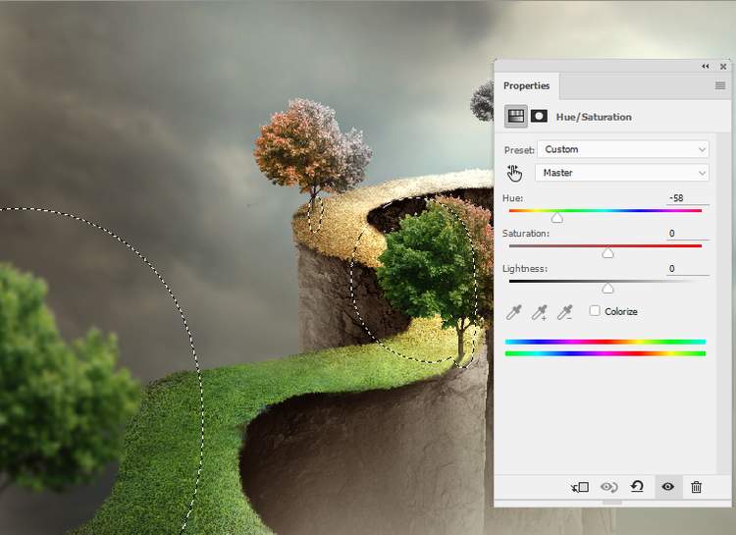
Task: Click the Properties panel vertical scrollbar
Action: (x=723, y=303)
